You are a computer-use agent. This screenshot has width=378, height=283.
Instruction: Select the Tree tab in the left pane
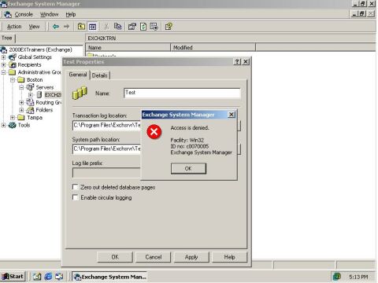point(7,39)
